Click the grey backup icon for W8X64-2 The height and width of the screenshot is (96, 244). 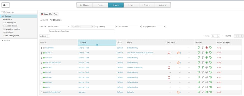(x=206, y=82)
